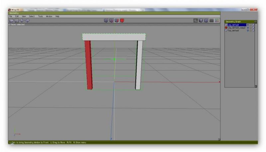
Task: Switch to vertex selection mode cube
Action: (106, 21)
